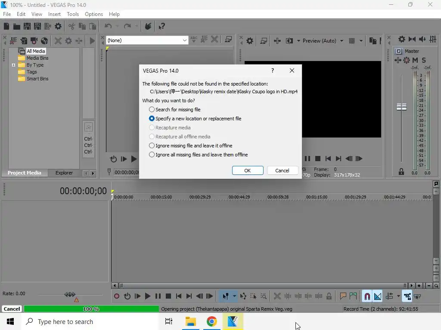441x330 pixels.
Task: Click the Undo arrow icon
Action: tap(108, 26)
